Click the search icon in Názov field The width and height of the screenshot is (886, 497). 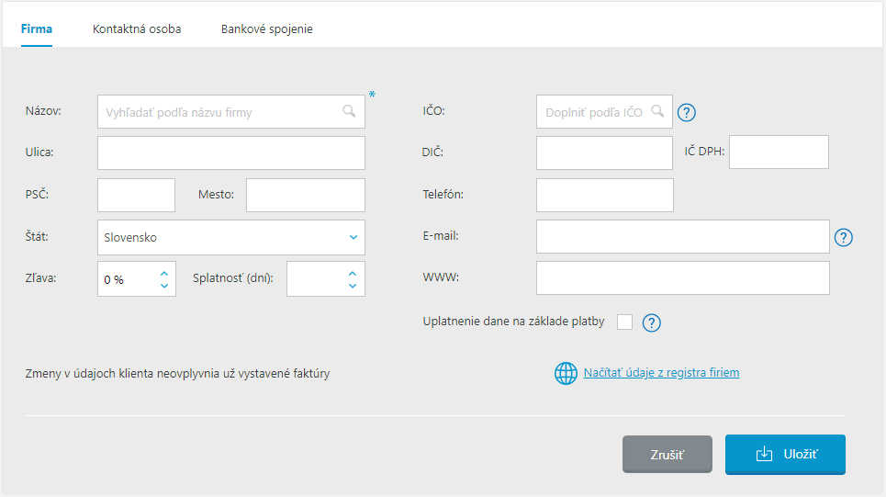coord(349,111)
